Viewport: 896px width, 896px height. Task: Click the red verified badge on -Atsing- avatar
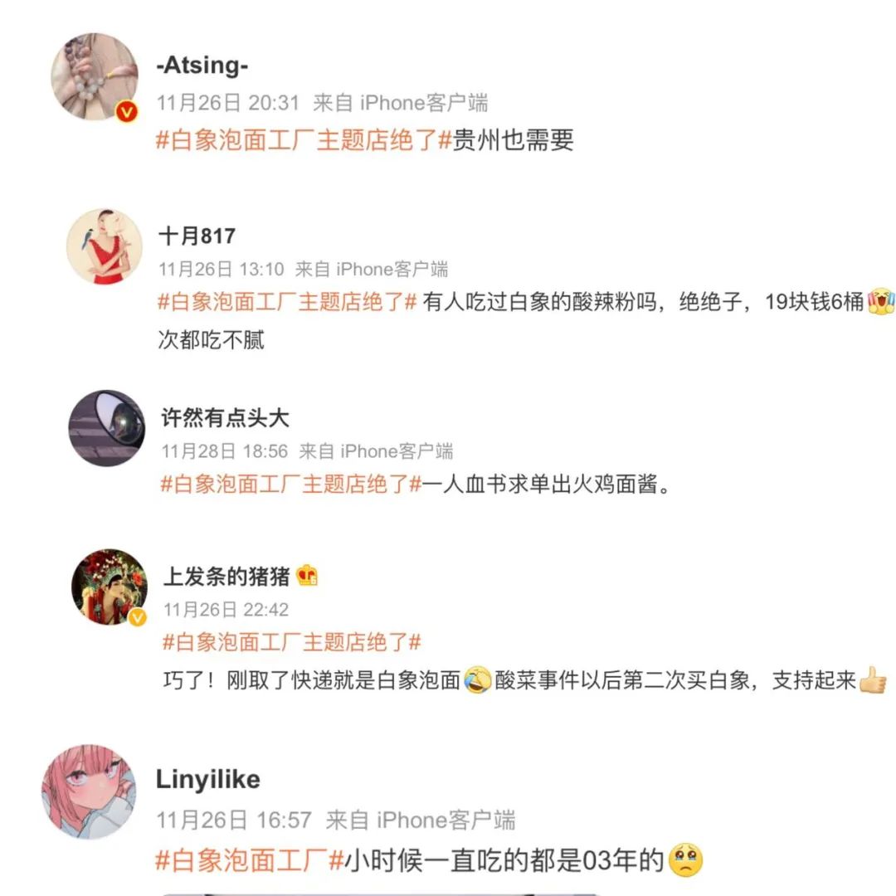[127, 111]
